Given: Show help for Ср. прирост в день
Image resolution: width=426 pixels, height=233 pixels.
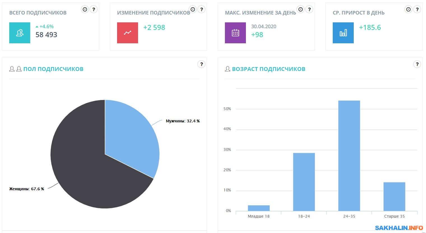Looking at the screenshot, I should pos(417,9).
